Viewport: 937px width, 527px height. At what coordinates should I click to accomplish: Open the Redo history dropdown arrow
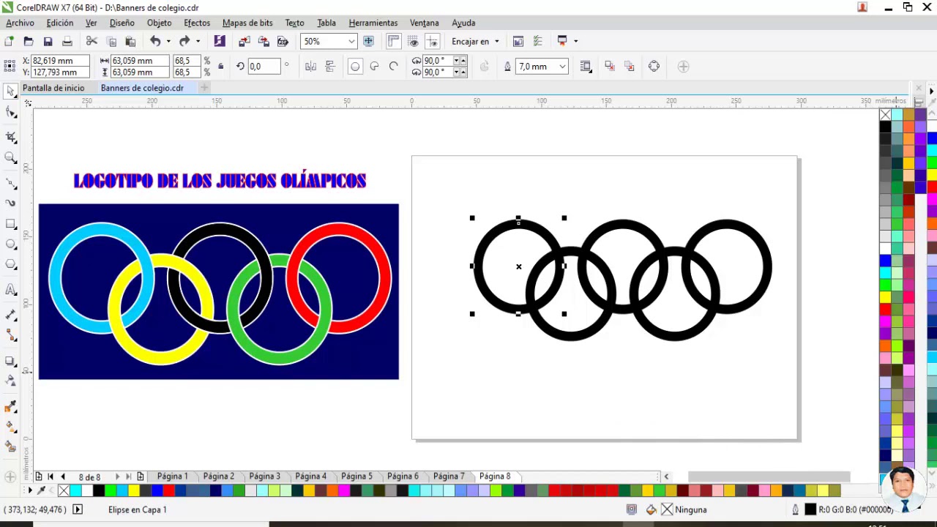tap(198, 41)
